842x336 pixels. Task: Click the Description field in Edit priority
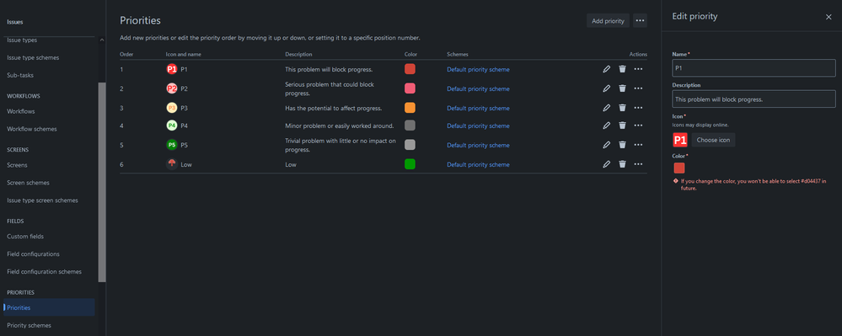coord(754,99)
